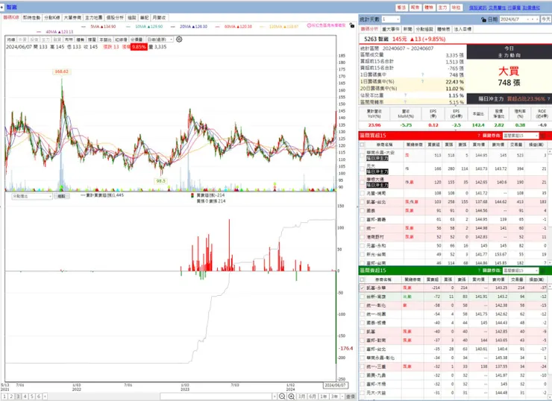Switch to 重大事件 tab in right panel
Viewport: 552px width, 401px height.
click(x=390, y=29)
